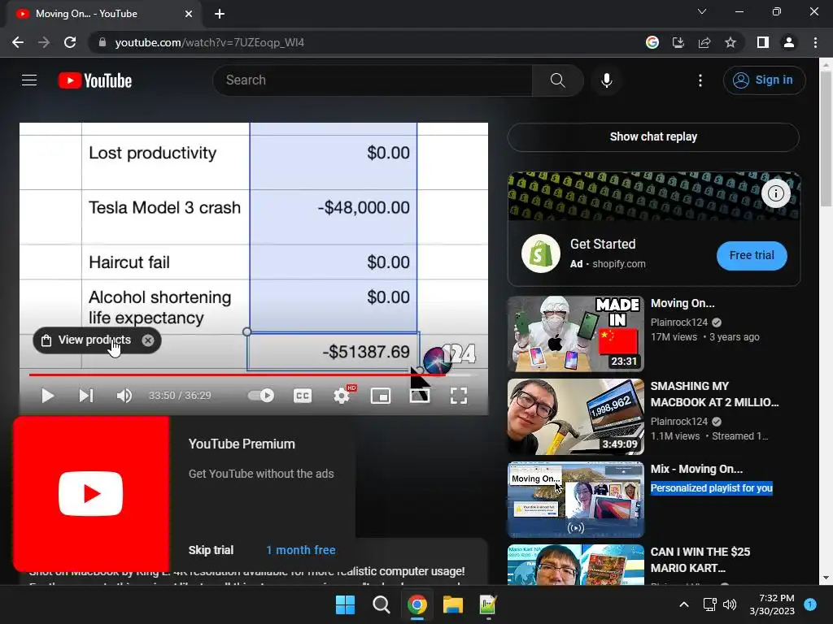
Task: Open Can I Win the $25 Mario Kart video title
Action: pyautogui.click(x=700, y=560)
